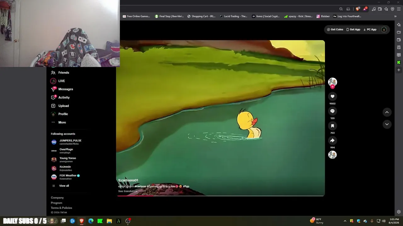The height and width of the screenshot is (226, 403).
Task: Go to Profile in the sidebar
Action: pos(60,114)
